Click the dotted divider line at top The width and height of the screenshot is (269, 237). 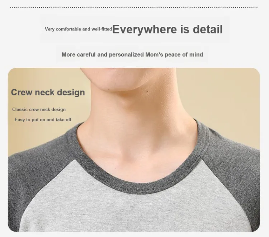(x=134, y=8)
